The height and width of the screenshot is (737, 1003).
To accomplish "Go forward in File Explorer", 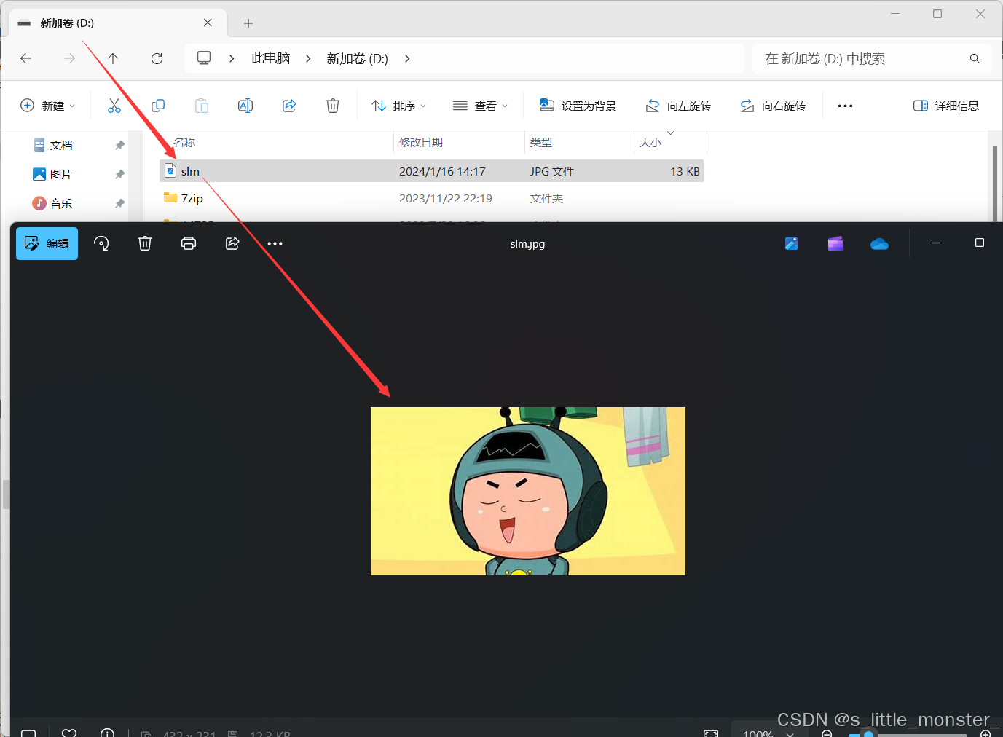I will point(70,58).
